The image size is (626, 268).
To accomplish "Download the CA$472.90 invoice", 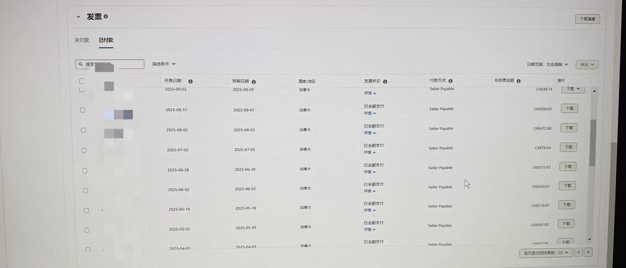I will click(569, 128).
